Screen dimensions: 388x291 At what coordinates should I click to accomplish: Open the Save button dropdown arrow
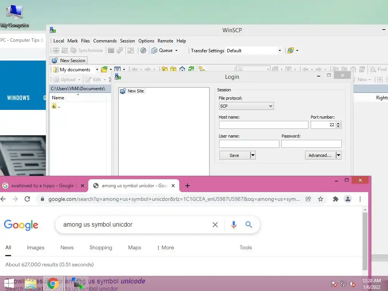coord(253,155)
